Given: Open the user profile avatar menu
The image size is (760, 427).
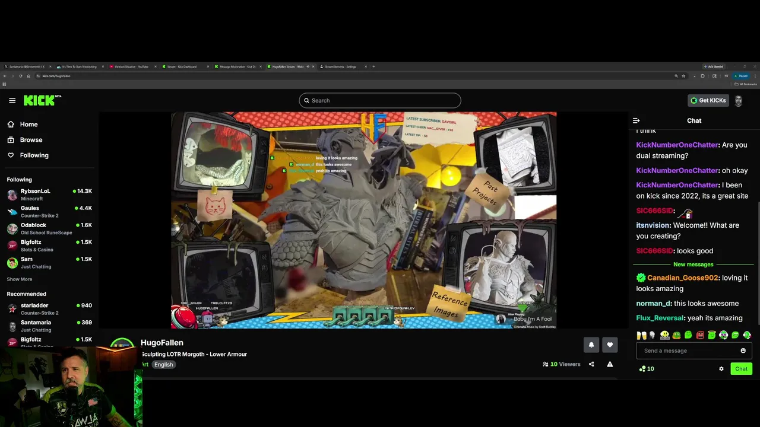Looking at the screenshot, I should tap(739, 100).
